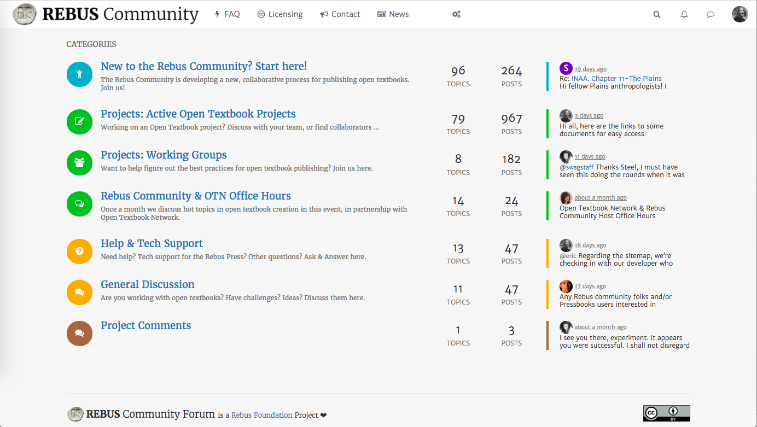This screenshot has width=757, height=427.
Task: Click the Rebus stone logo in header
Action: click(25, 14)
